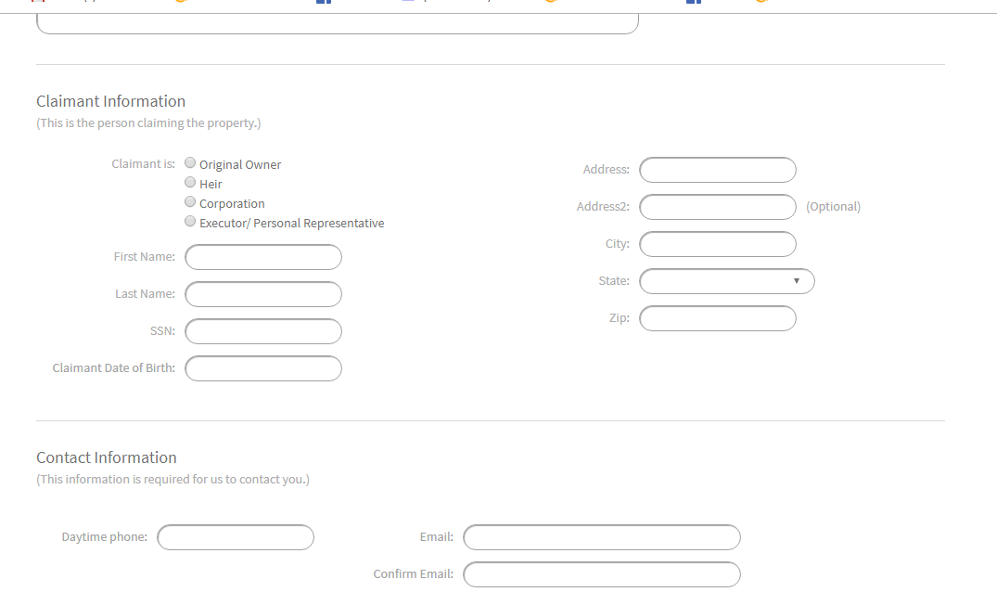Select the Zip code input
Viewport: 997px width, 592px height.
click(717, 318)
